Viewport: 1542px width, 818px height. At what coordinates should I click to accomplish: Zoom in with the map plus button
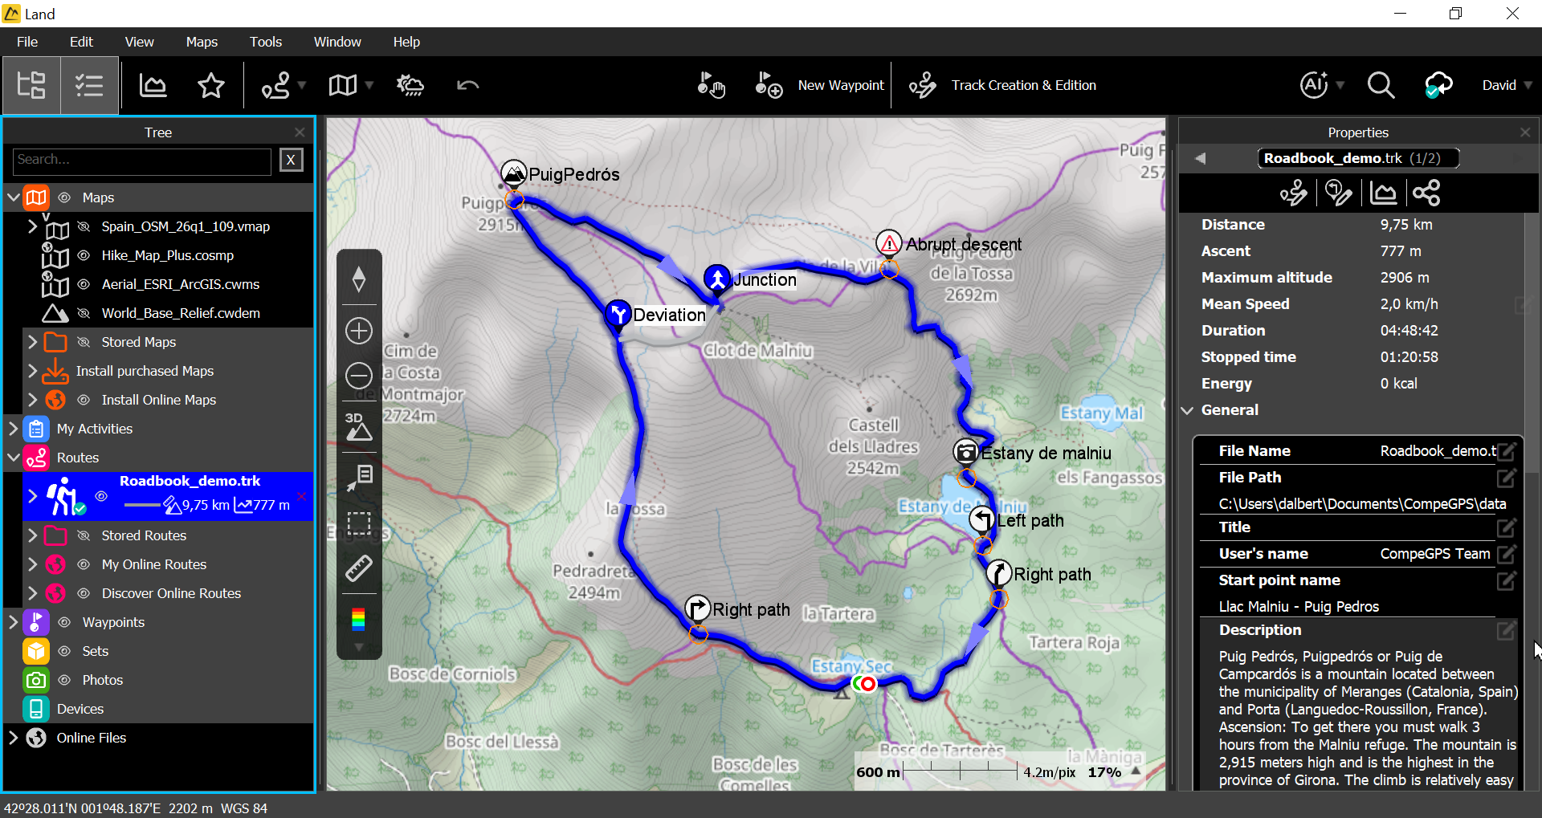(x=359, y=331)
